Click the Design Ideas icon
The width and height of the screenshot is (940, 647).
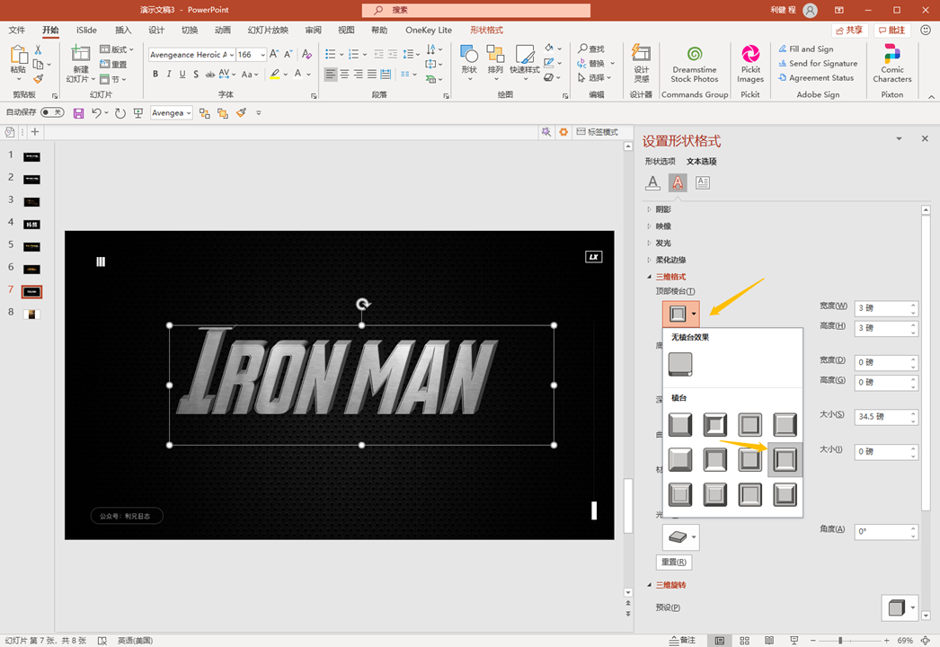click(642, 63)
